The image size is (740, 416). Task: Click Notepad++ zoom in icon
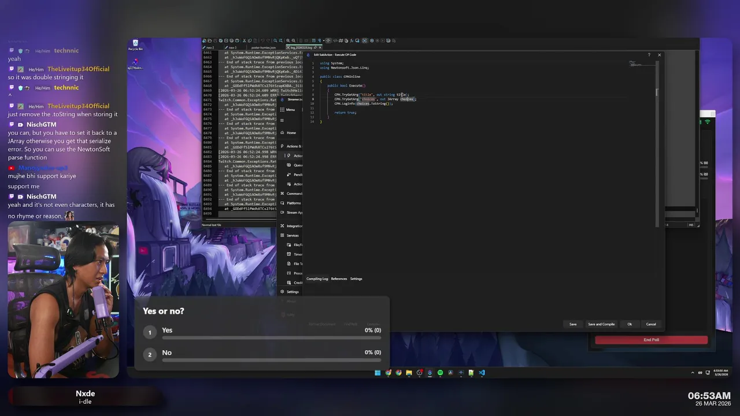click(288, 40)
